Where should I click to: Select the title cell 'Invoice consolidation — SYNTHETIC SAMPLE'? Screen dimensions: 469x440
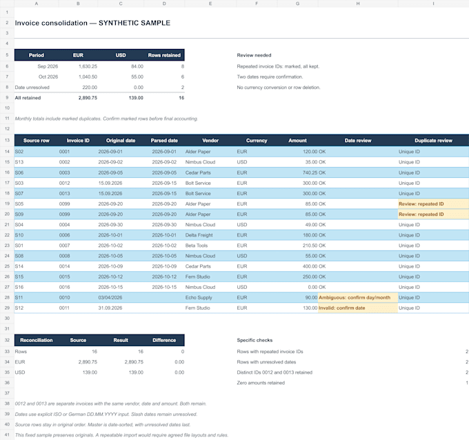pos(92,23)
